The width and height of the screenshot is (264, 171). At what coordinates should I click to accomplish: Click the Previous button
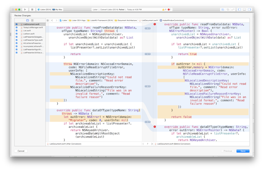[x=228, y=151]
